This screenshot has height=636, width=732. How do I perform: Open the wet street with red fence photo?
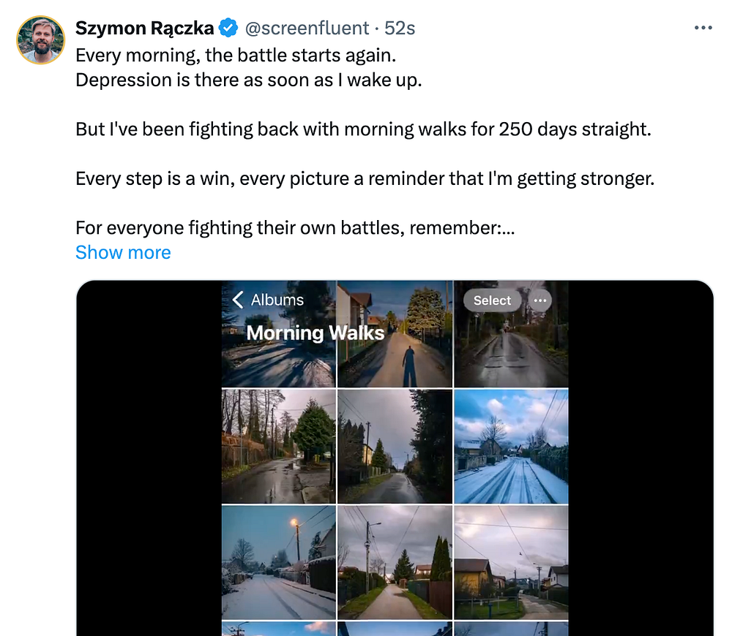click(x=278, y=446)
